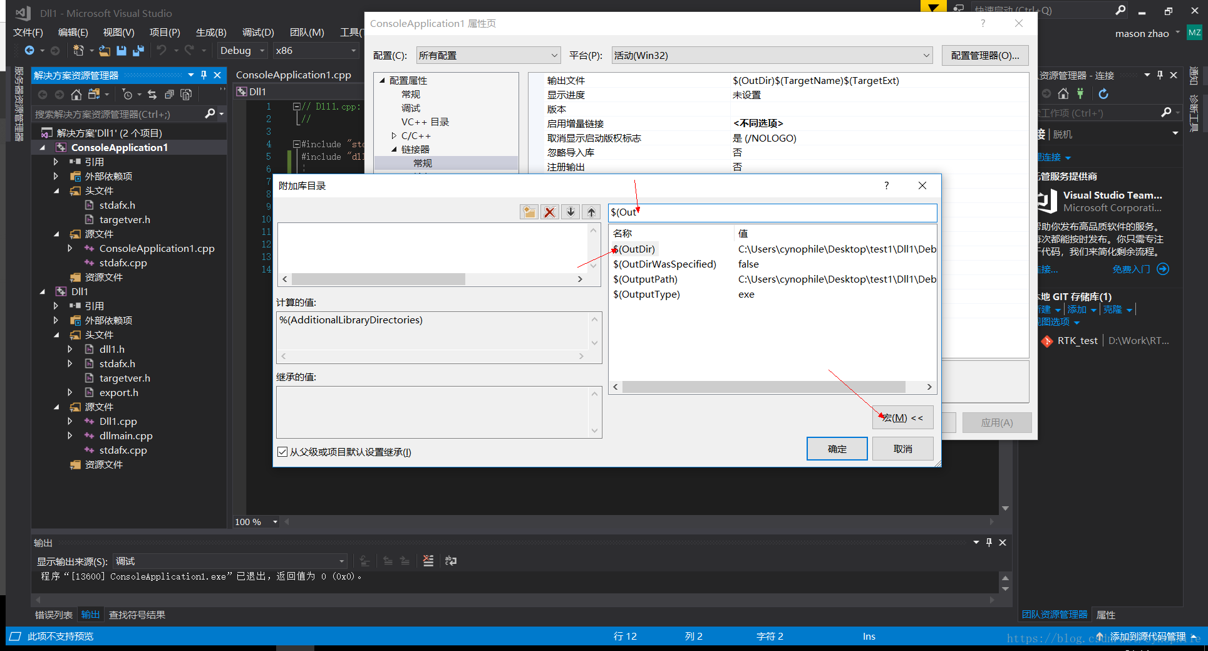
Task: Click the Clear All icon in Output panel
Action: 428,561
